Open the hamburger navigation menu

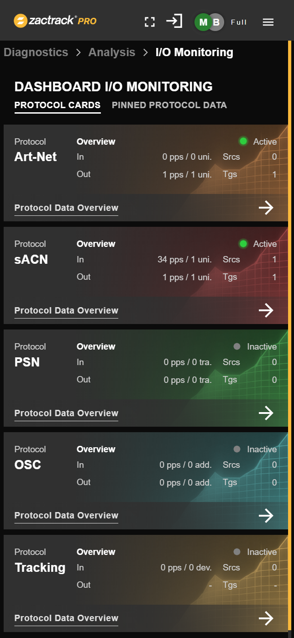coord(268,22)
